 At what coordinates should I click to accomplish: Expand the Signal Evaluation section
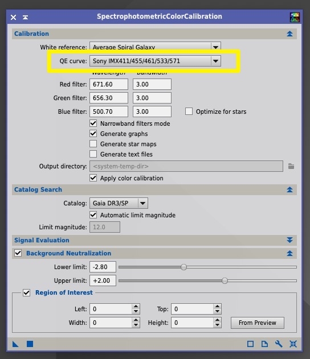click(289, 240)
